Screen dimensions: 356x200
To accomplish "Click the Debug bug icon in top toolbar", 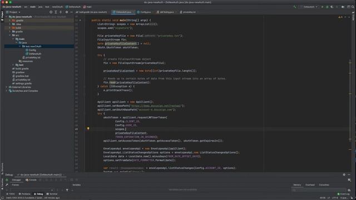I will click(327, 7).
